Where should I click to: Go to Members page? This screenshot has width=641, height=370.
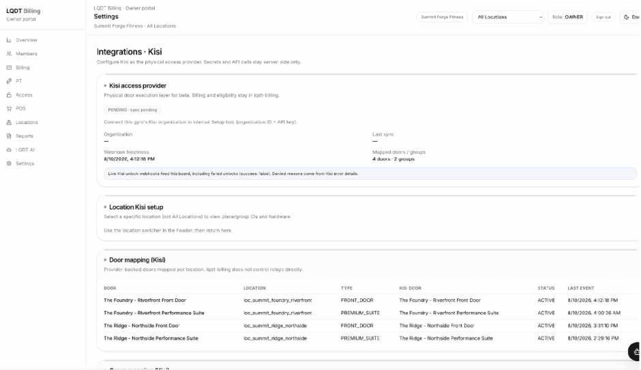[x=26, y=54]
